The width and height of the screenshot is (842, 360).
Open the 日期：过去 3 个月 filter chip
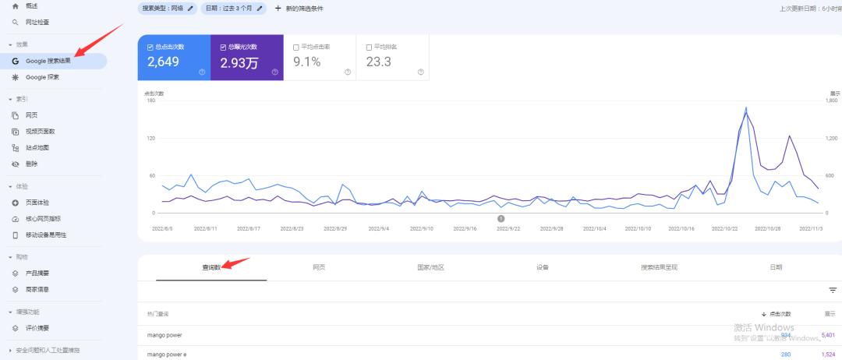(x=233, y=9)
